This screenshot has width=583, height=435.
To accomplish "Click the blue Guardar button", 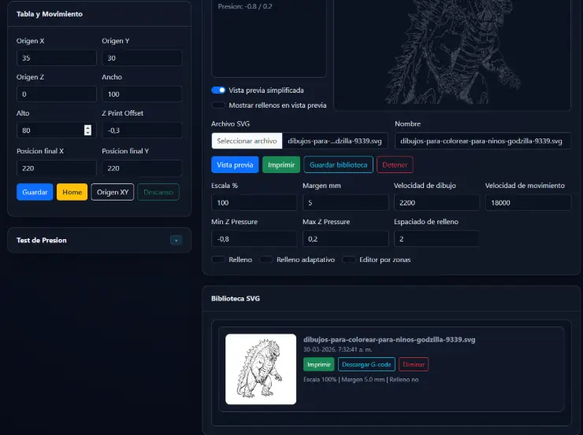I will (35, 192).
